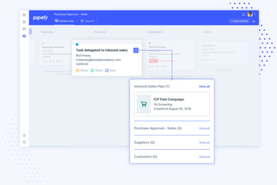View all Inbound Sales Pipe connections
Image resolution: width=277 pixels, height=185 pixels.
[x=204, y=87]
